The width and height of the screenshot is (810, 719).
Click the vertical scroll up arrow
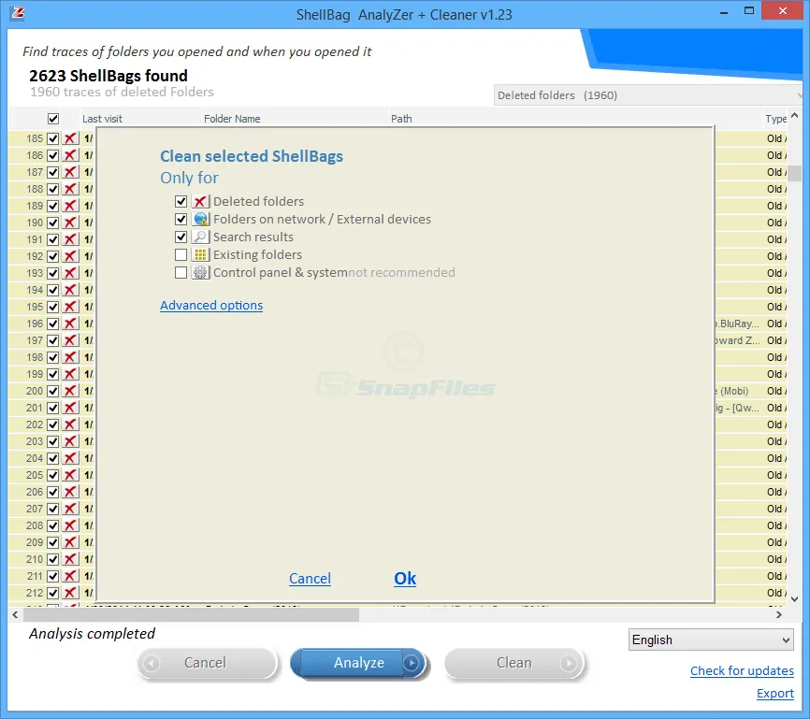pos(795,115)
